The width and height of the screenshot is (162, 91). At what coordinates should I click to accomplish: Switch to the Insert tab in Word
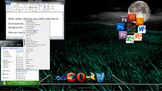[18, 4]
